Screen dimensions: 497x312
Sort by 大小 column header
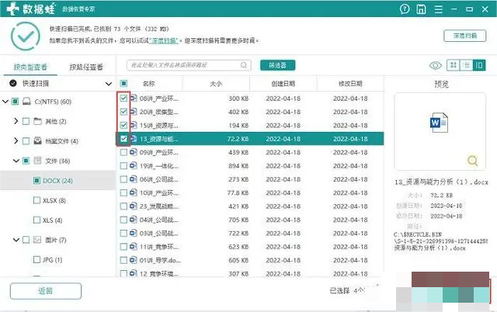[216, 84]
